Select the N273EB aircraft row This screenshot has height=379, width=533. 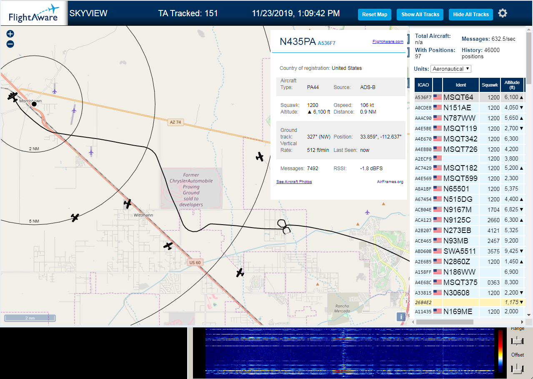tap(469, 230)
